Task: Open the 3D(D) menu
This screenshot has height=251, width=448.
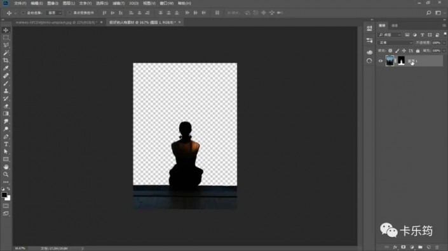Action: [133, 3]
